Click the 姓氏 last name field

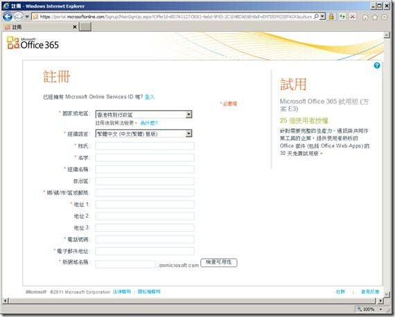[145, 146]
